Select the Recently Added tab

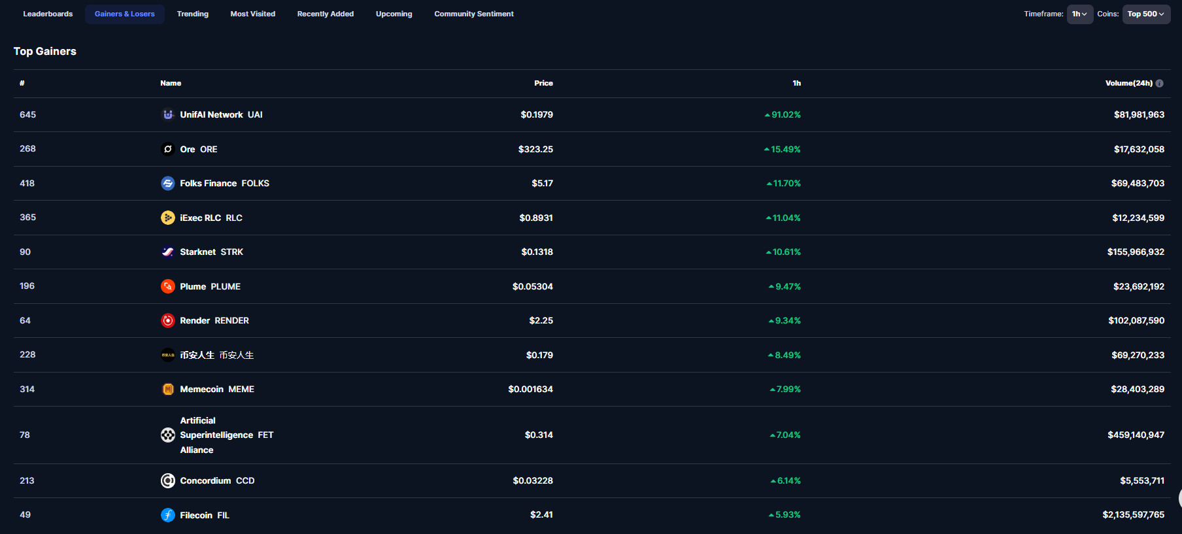point(326,14)
